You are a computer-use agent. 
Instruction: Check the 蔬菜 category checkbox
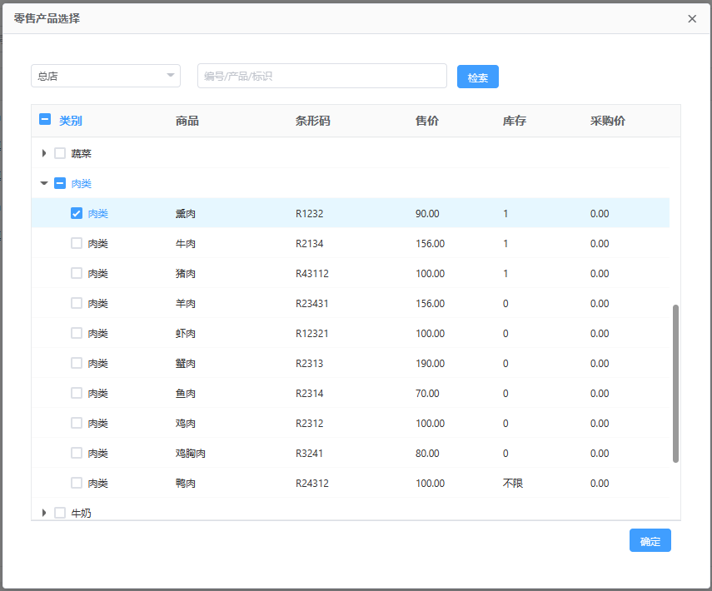(x=60, y=153)
